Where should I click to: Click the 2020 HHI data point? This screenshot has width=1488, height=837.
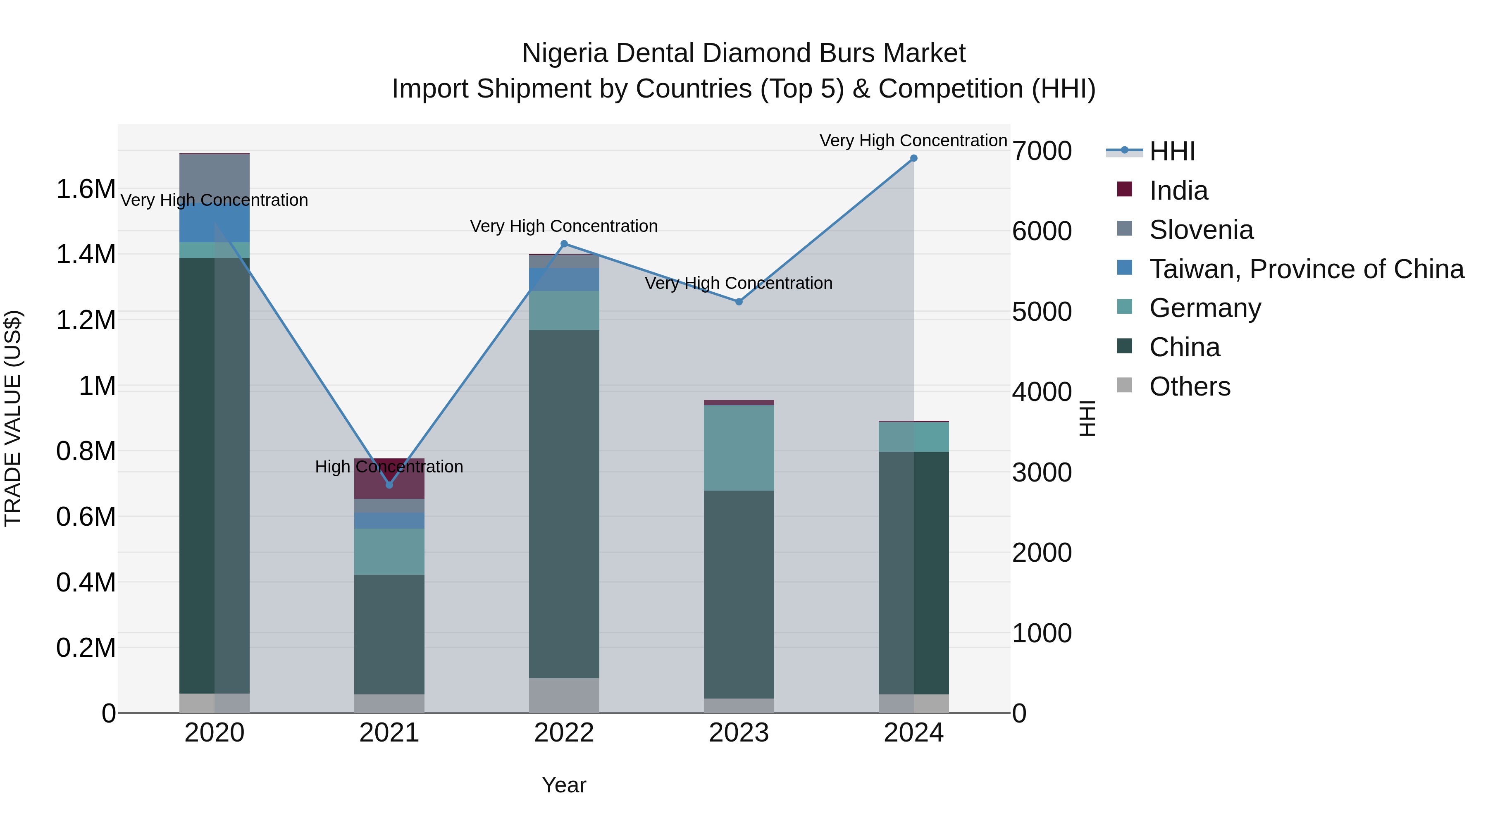[x=215, y=223]
